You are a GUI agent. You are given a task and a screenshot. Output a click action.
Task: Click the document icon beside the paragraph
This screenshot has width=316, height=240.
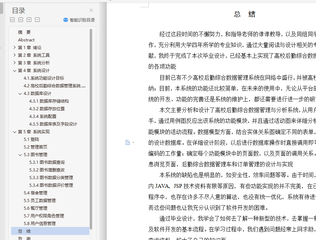(x=128, y=142)
